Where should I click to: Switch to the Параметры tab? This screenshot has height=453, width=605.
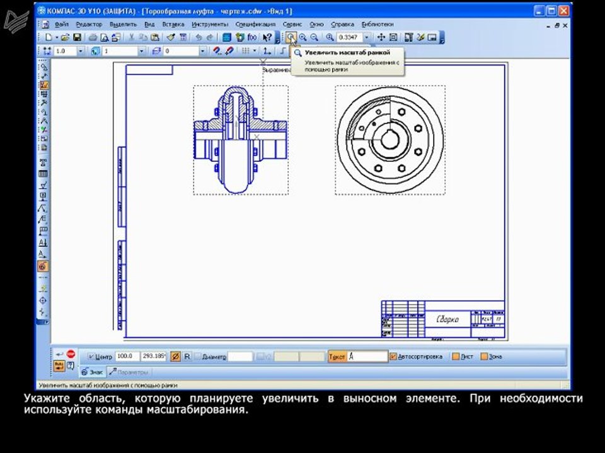click(x=129, y=372)
